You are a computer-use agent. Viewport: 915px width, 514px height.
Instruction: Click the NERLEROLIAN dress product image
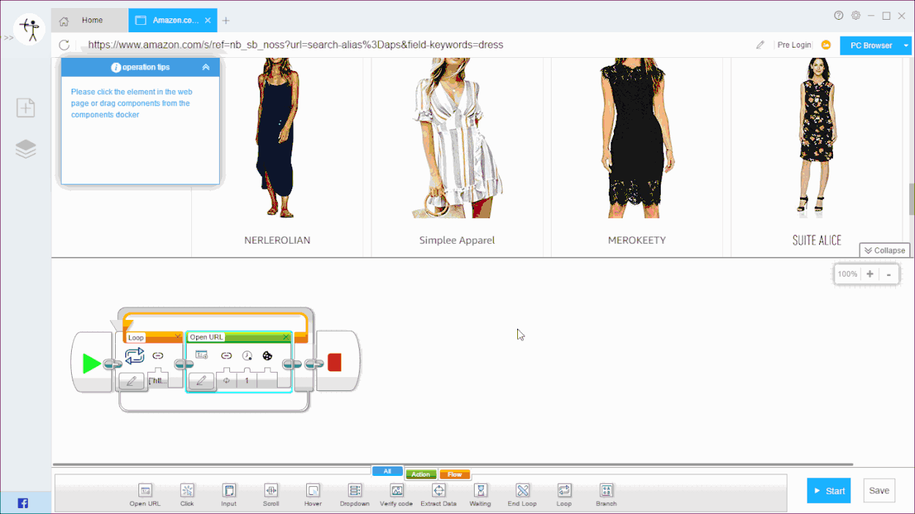[x=277, y=138]
